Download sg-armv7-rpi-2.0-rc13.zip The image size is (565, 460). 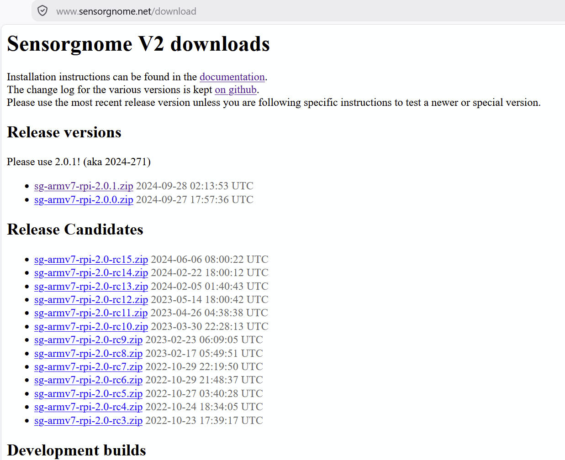click(x=91, y=286)
